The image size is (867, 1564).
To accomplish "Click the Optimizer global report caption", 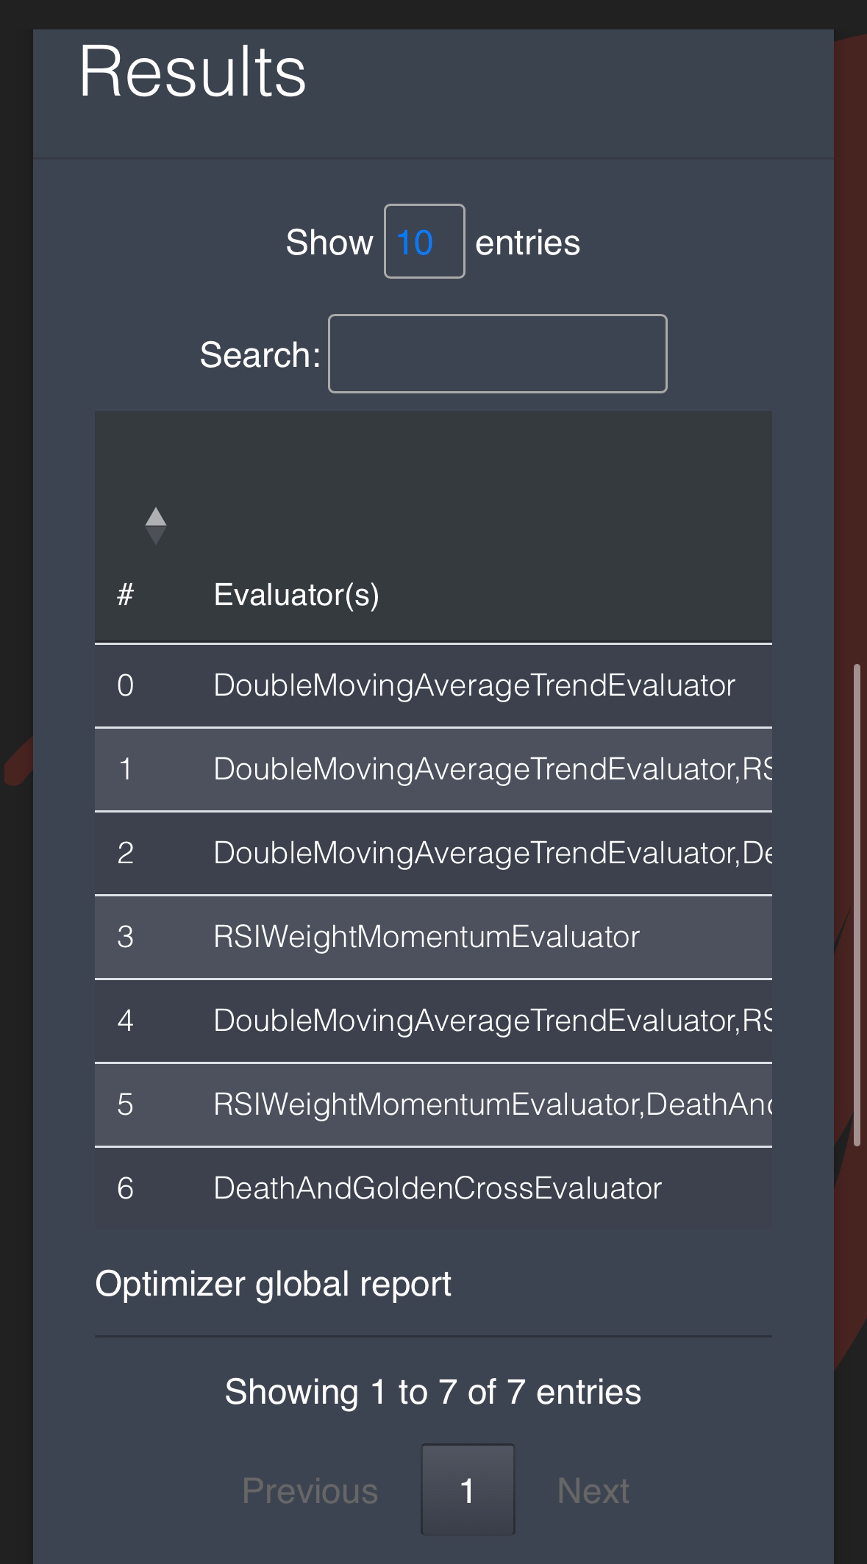I will tap(273, 1284).
